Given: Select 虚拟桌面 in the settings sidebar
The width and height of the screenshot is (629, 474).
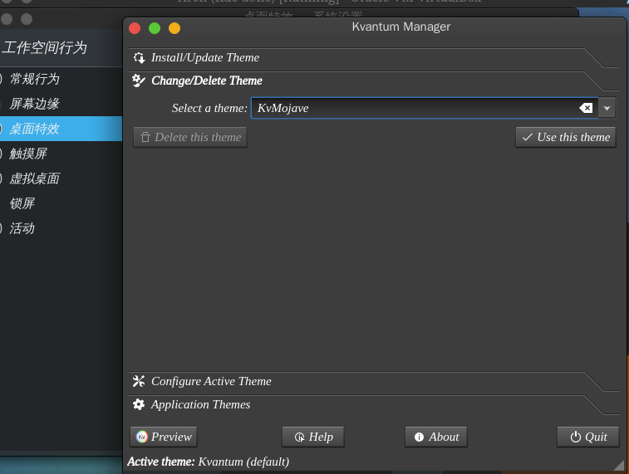Looking at the screenshot, I should click(x=61, y=178).
